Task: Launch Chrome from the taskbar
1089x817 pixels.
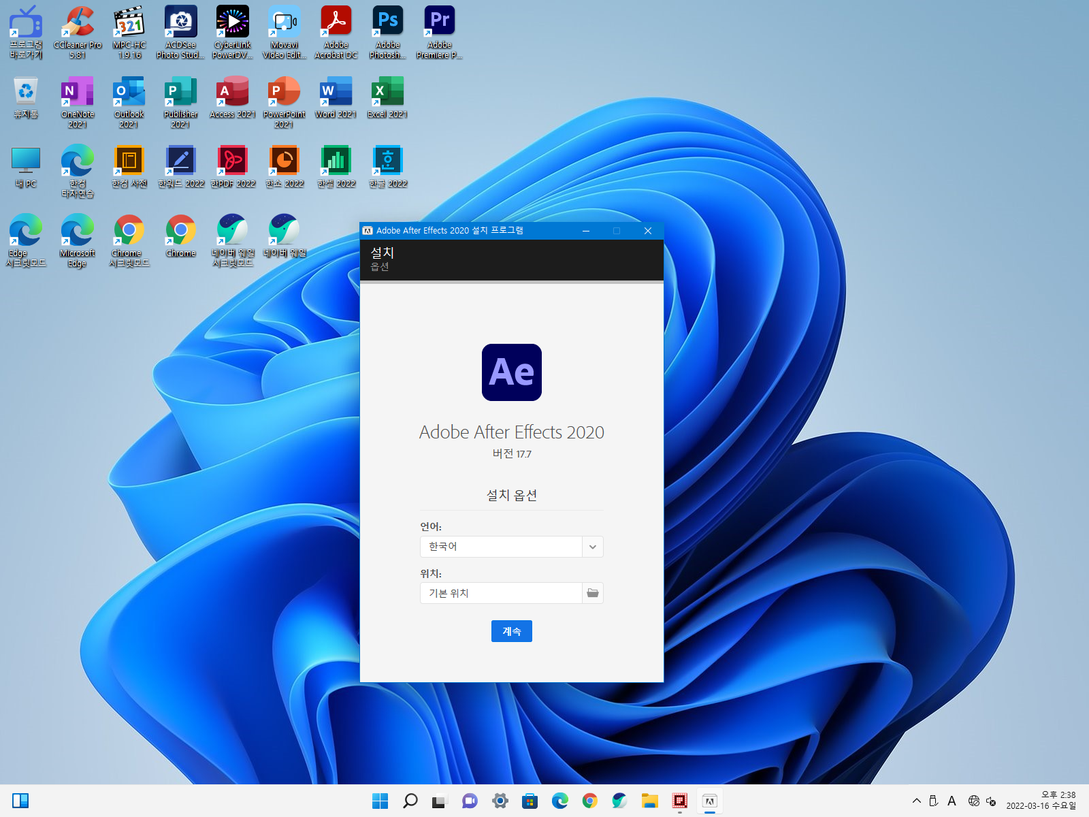Action: pyautogui.click(x=590, y=801)
